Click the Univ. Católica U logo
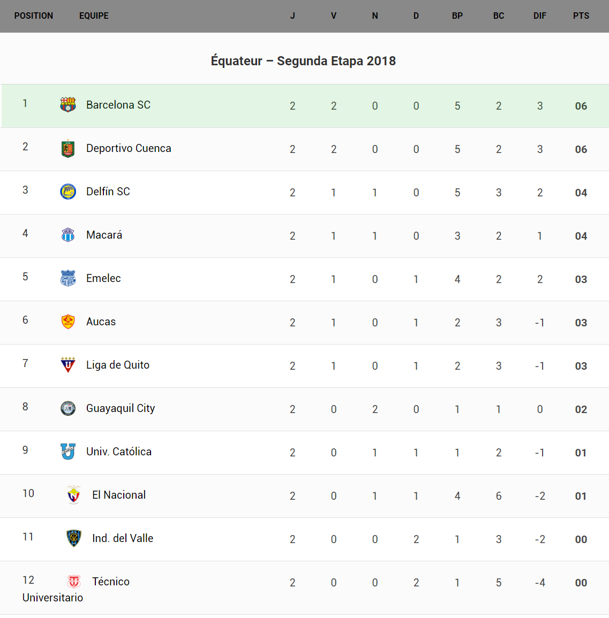609x618 pixels. click(x=68, y=452)
